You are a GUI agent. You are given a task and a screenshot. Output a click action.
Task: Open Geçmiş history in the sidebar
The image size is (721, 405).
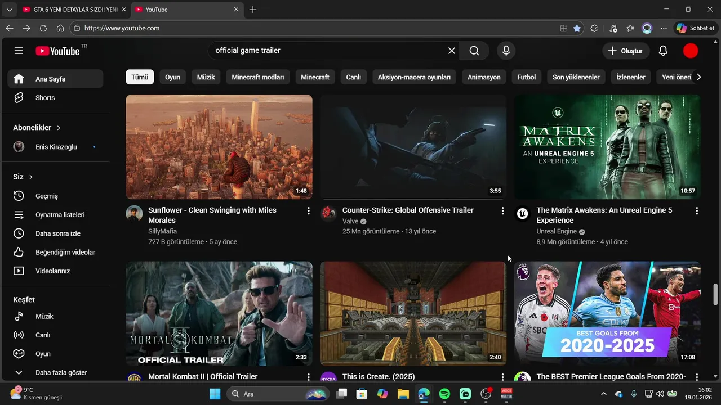point(55,196)
